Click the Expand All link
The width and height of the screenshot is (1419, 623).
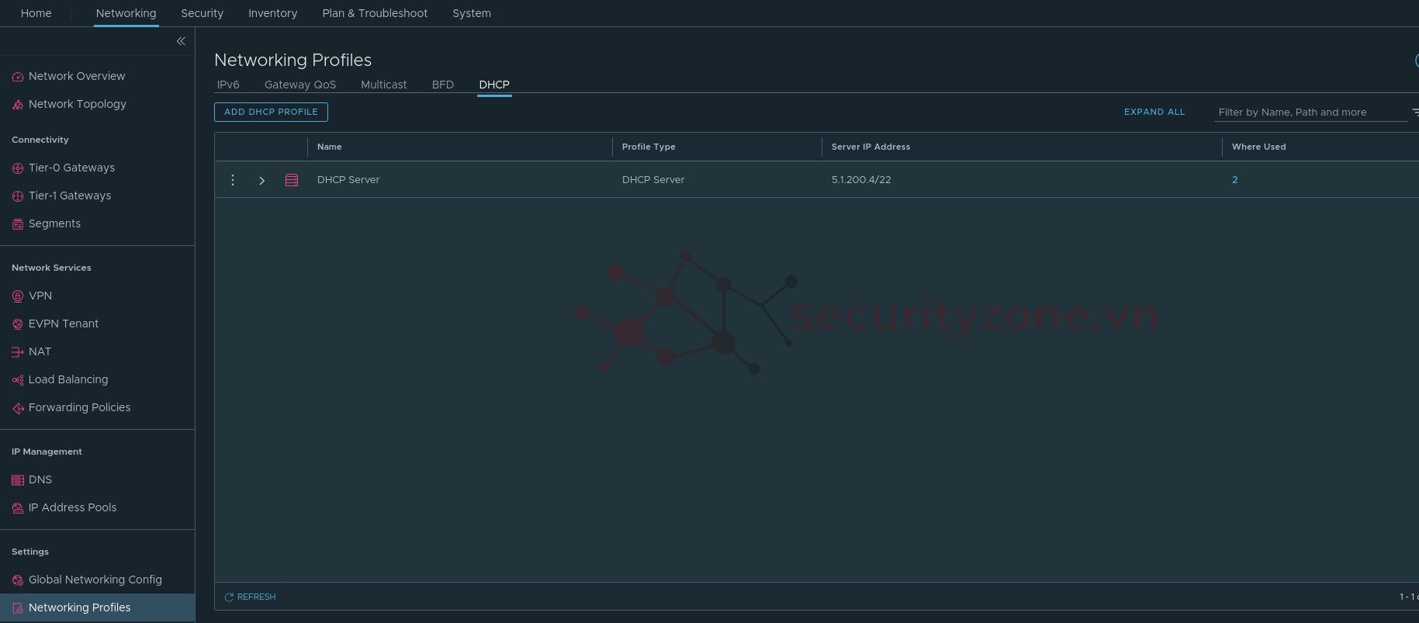(1154, 112)
